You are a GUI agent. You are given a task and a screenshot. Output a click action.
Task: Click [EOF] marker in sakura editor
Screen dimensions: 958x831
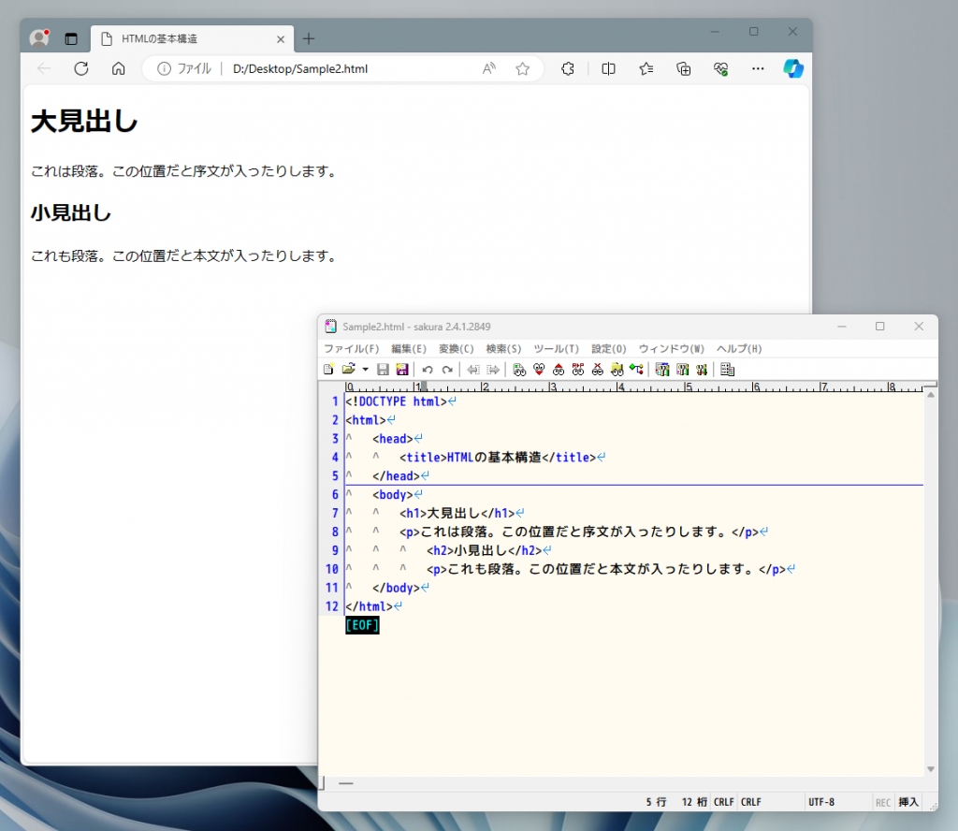362,625
